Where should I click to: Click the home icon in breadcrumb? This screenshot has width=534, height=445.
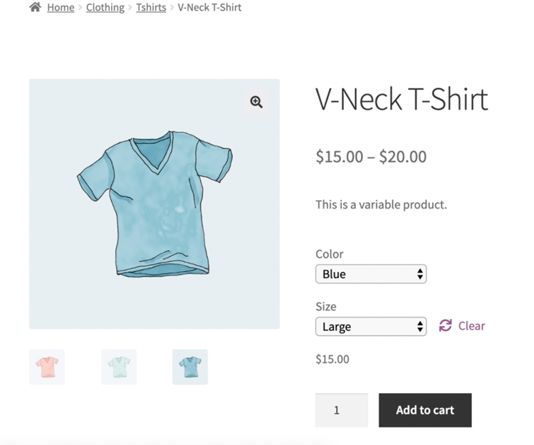tap(35, 7)
